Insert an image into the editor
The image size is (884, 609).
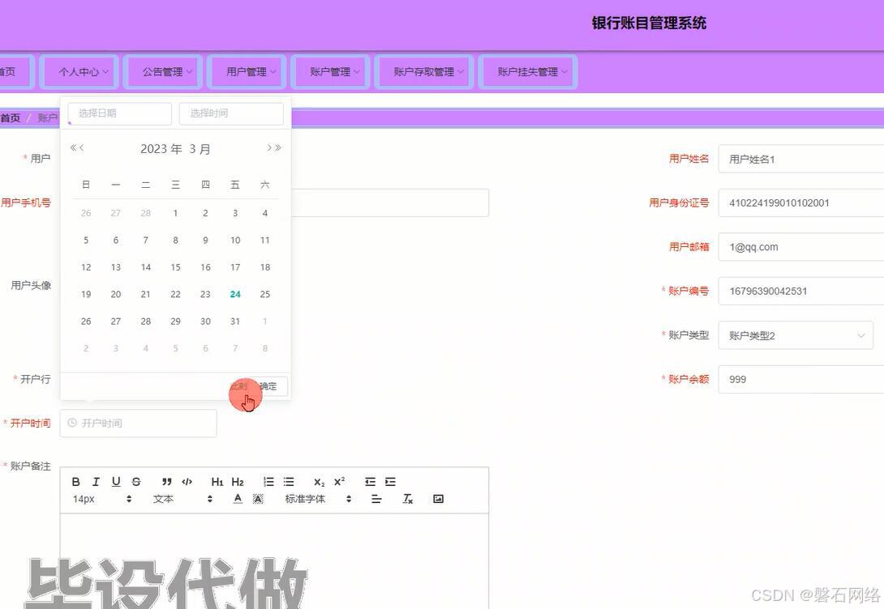[x=438, y=499]
